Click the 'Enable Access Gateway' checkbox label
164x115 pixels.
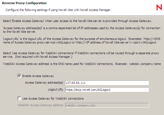[38, 76]
